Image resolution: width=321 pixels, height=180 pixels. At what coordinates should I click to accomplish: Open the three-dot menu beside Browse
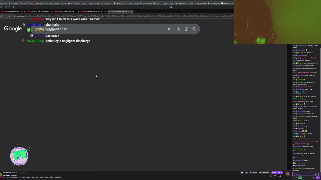(13, 7)
